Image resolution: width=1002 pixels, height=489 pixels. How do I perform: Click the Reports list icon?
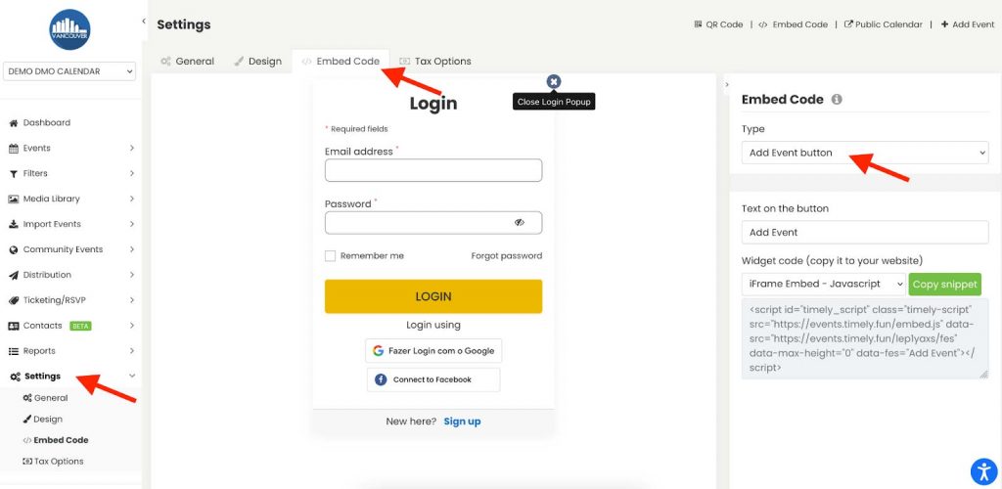[14, 351]
